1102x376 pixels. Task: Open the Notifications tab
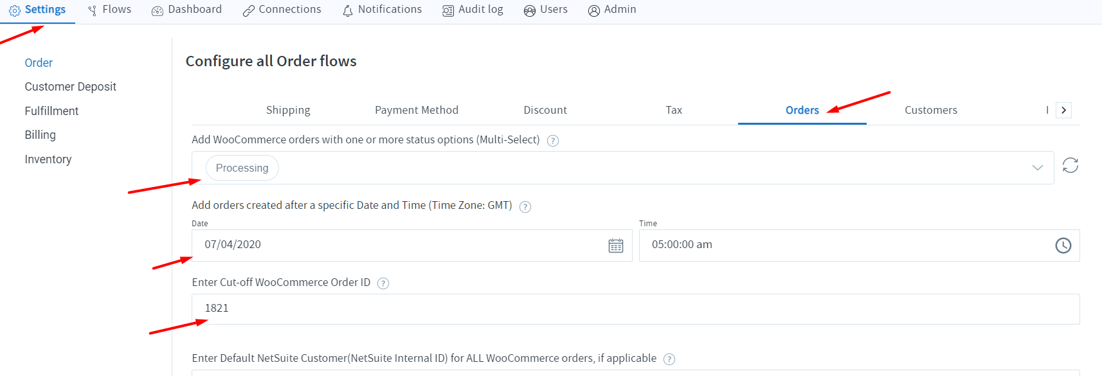click(382, 10)
